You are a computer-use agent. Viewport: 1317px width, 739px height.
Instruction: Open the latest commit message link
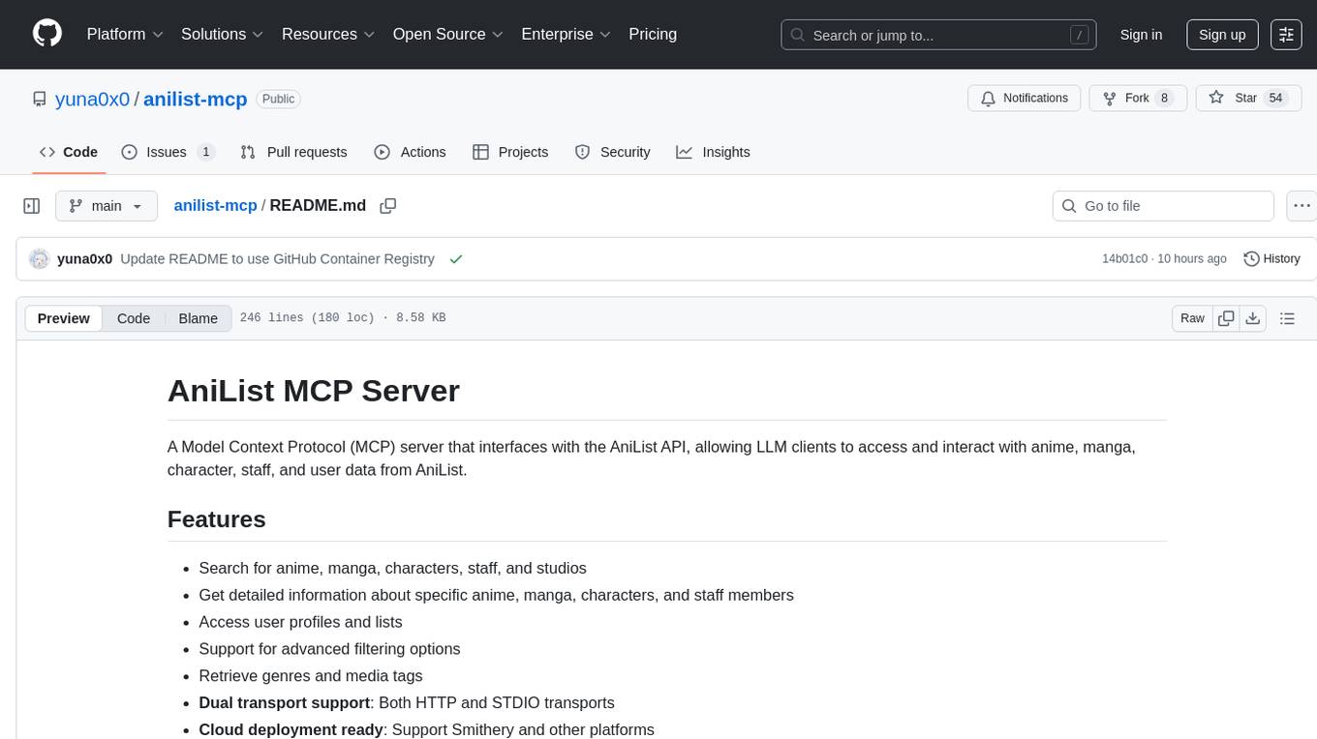coord(277,259)
